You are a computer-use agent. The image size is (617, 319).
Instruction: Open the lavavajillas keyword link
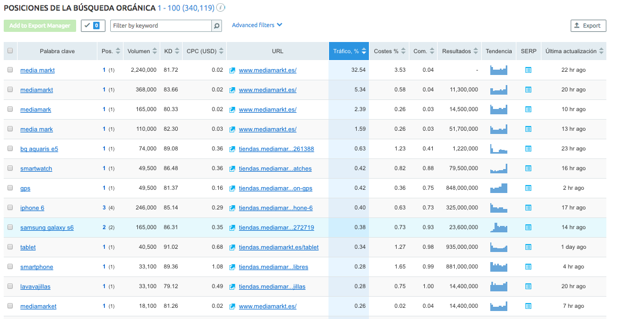click(36, 287)
